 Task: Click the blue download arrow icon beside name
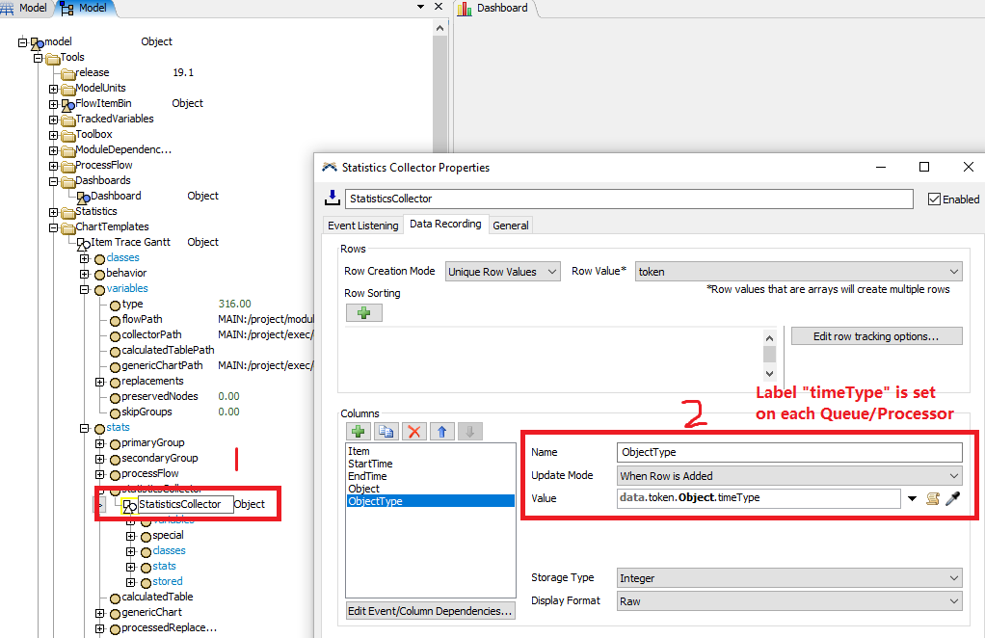(x=332, y=198)
